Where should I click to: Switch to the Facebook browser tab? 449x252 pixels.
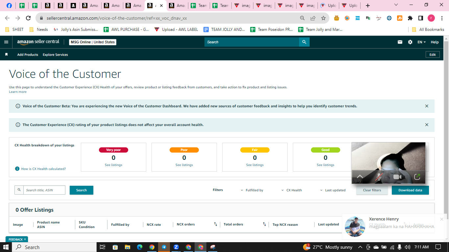(9, 6)
